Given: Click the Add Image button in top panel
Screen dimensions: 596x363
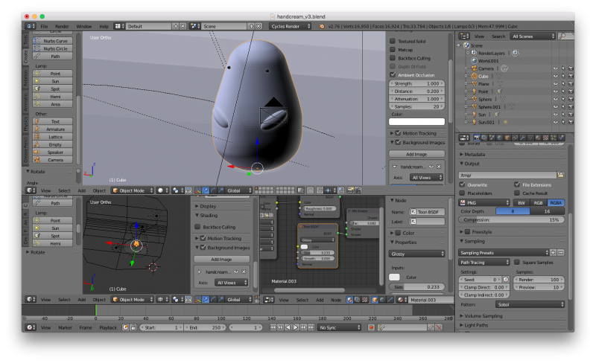Looking at the screenshot, I should click(x=416, y=154).
